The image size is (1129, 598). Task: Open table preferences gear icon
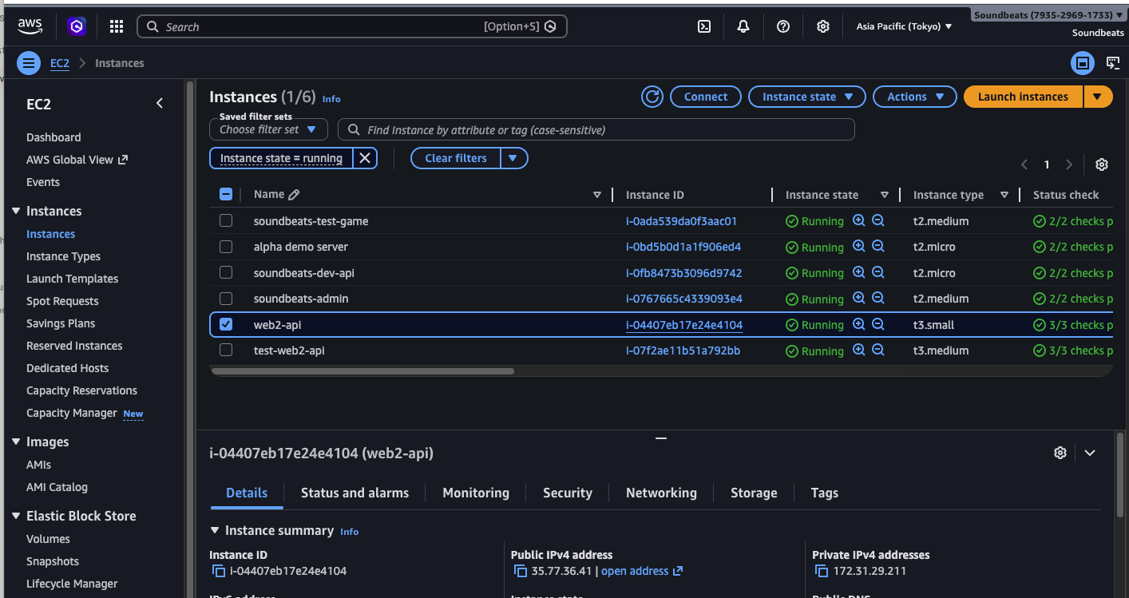point(1102,164)
